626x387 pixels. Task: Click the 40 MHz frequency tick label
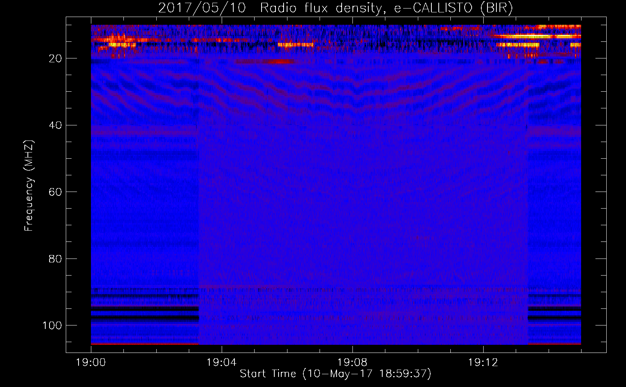click(55, 125)
